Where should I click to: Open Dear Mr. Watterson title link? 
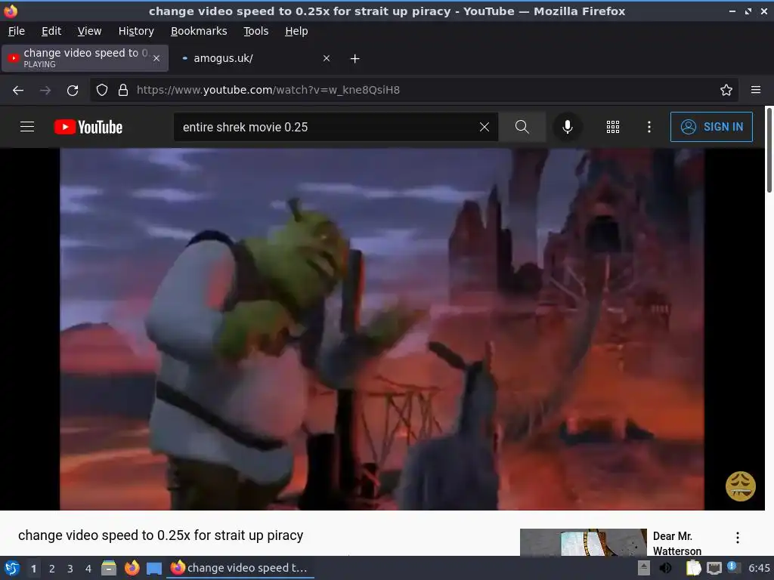[676, 543]
